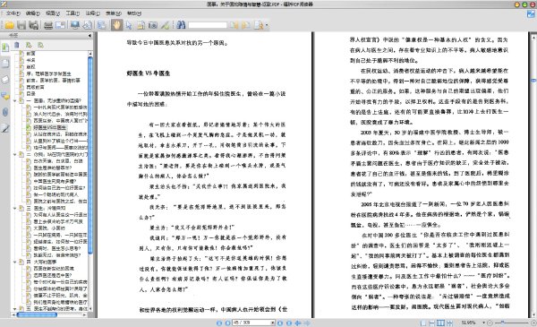Open the 帮助 menu
Viewport: 537px width, 327px height.
134,13
